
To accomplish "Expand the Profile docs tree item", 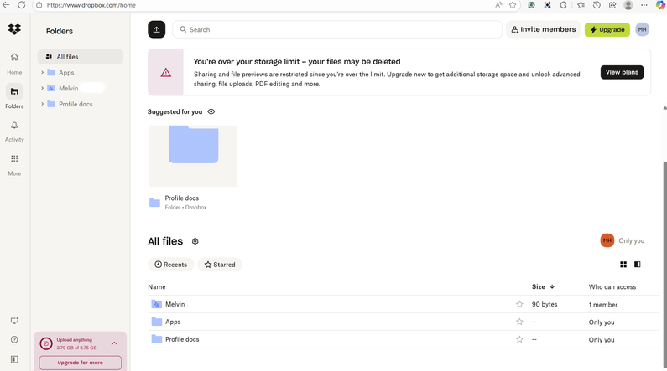I will point(42,105).
